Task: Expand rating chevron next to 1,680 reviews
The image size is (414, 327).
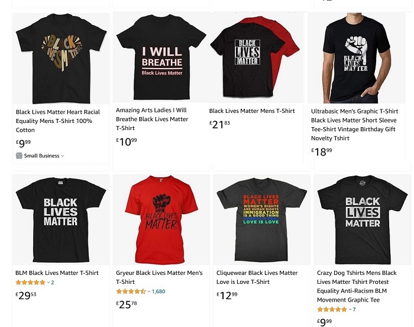Action: pyautogui.click(x=149, y=292)
